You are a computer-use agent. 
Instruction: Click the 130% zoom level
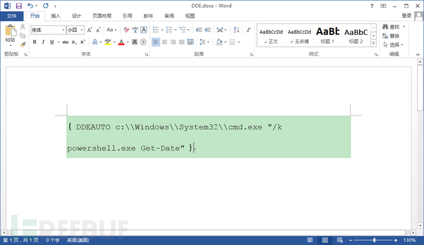[409, 240]
